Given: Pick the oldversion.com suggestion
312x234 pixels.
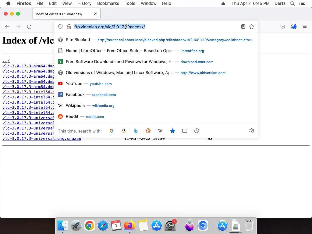Looking at the screenshot, I should tap(156, 73).
